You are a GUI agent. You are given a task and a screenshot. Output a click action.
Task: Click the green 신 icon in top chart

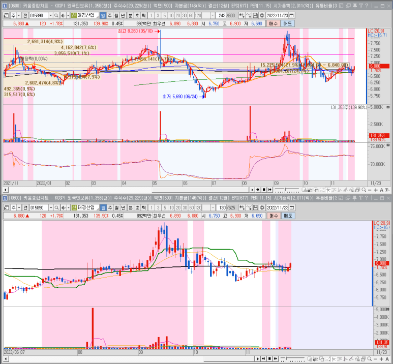click(x=73, y=16)
